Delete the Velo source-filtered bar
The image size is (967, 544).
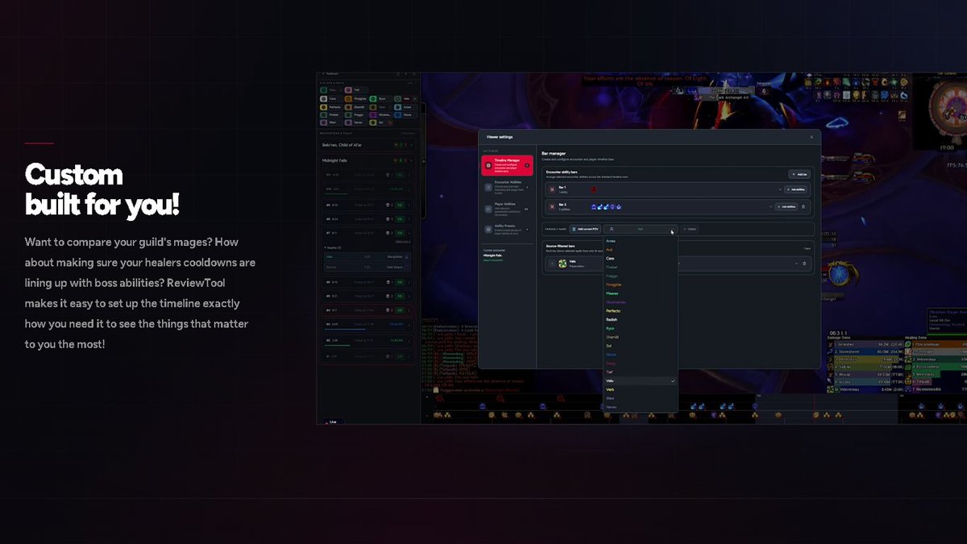pos(803,264)
